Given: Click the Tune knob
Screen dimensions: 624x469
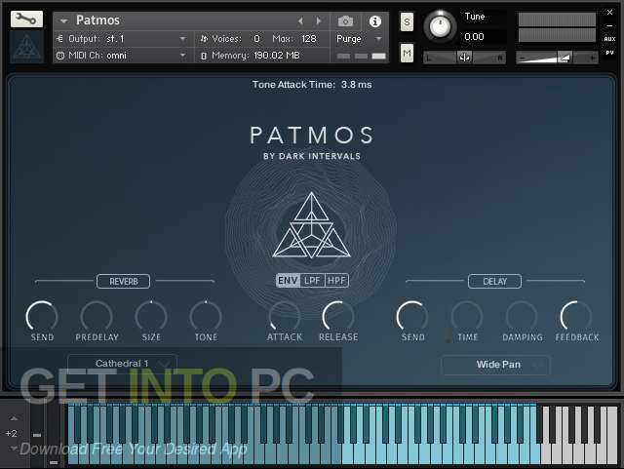Looking at the screenshot, I should pos(440,26).
